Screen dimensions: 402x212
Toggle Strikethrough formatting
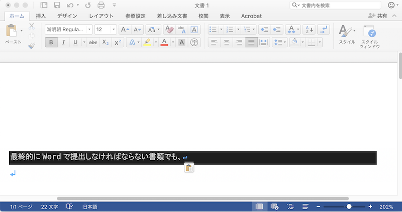(x=93, y=42)
